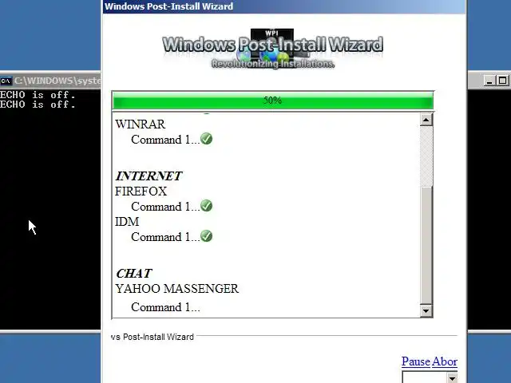Click the install list scrollbar thumb
Screen dimensions: 511x383
coord(426,245)
